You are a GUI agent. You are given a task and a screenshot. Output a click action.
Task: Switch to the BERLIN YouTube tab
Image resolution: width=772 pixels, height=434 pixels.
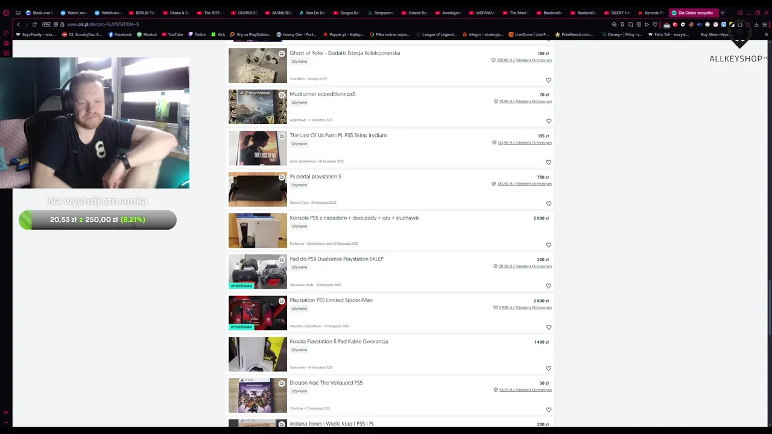click(142, 13)
